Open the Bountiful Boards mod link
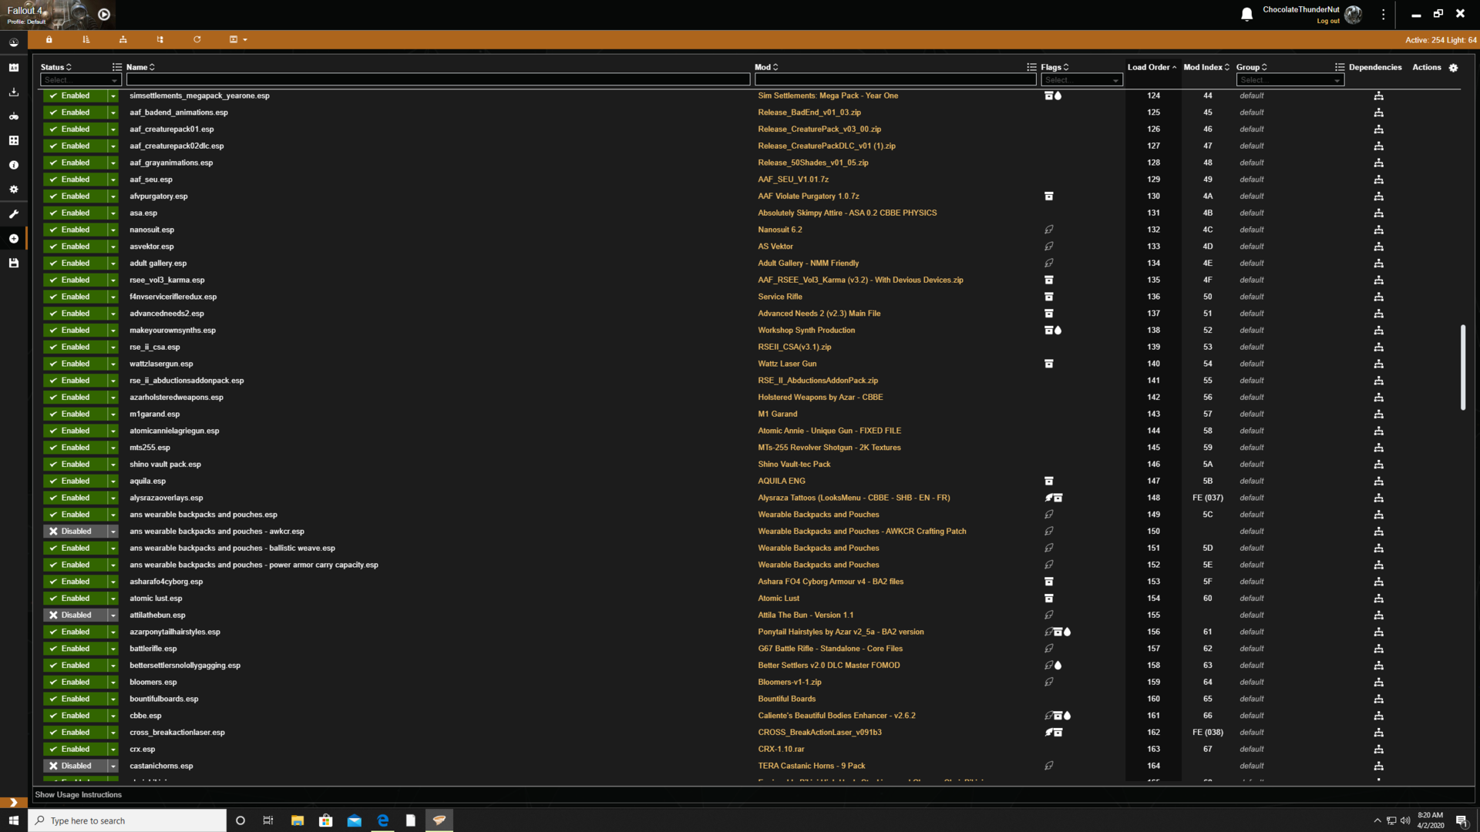 click(786, 699)
